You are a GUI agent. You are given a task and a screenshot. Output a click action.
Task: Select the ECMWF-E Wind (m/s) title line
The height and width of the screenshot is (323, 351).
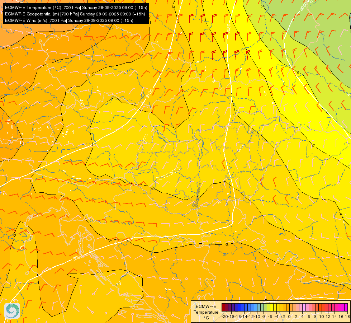[69, 20]
